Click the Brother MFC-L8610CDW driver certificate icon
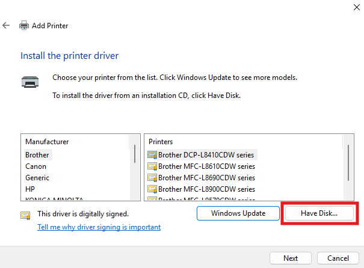The height and width of the screenshot is (268, 364). [x=152, y=166]
